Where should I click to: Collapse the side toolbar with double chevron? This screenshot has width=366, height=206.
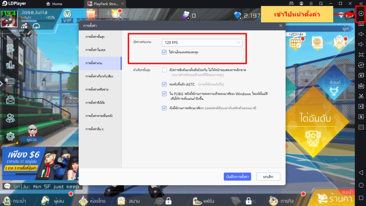[x=361, y=4]
